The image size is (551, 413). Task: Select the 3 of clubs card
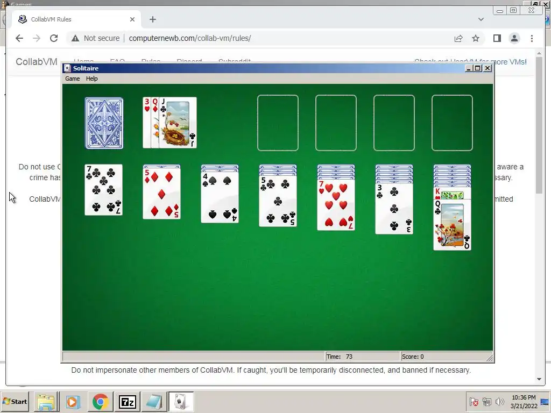(x=394, y=209)
